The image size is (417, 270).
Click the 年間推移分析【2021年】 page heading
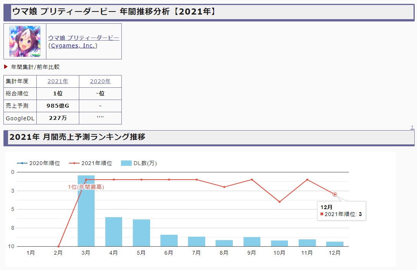168,11
